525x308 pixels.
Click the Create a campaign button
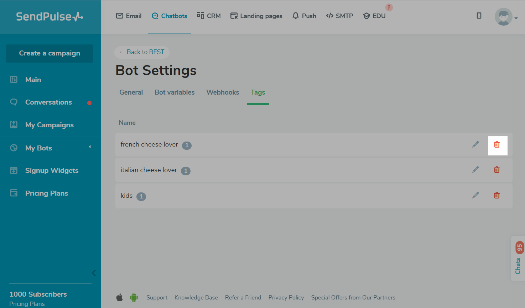50,53
